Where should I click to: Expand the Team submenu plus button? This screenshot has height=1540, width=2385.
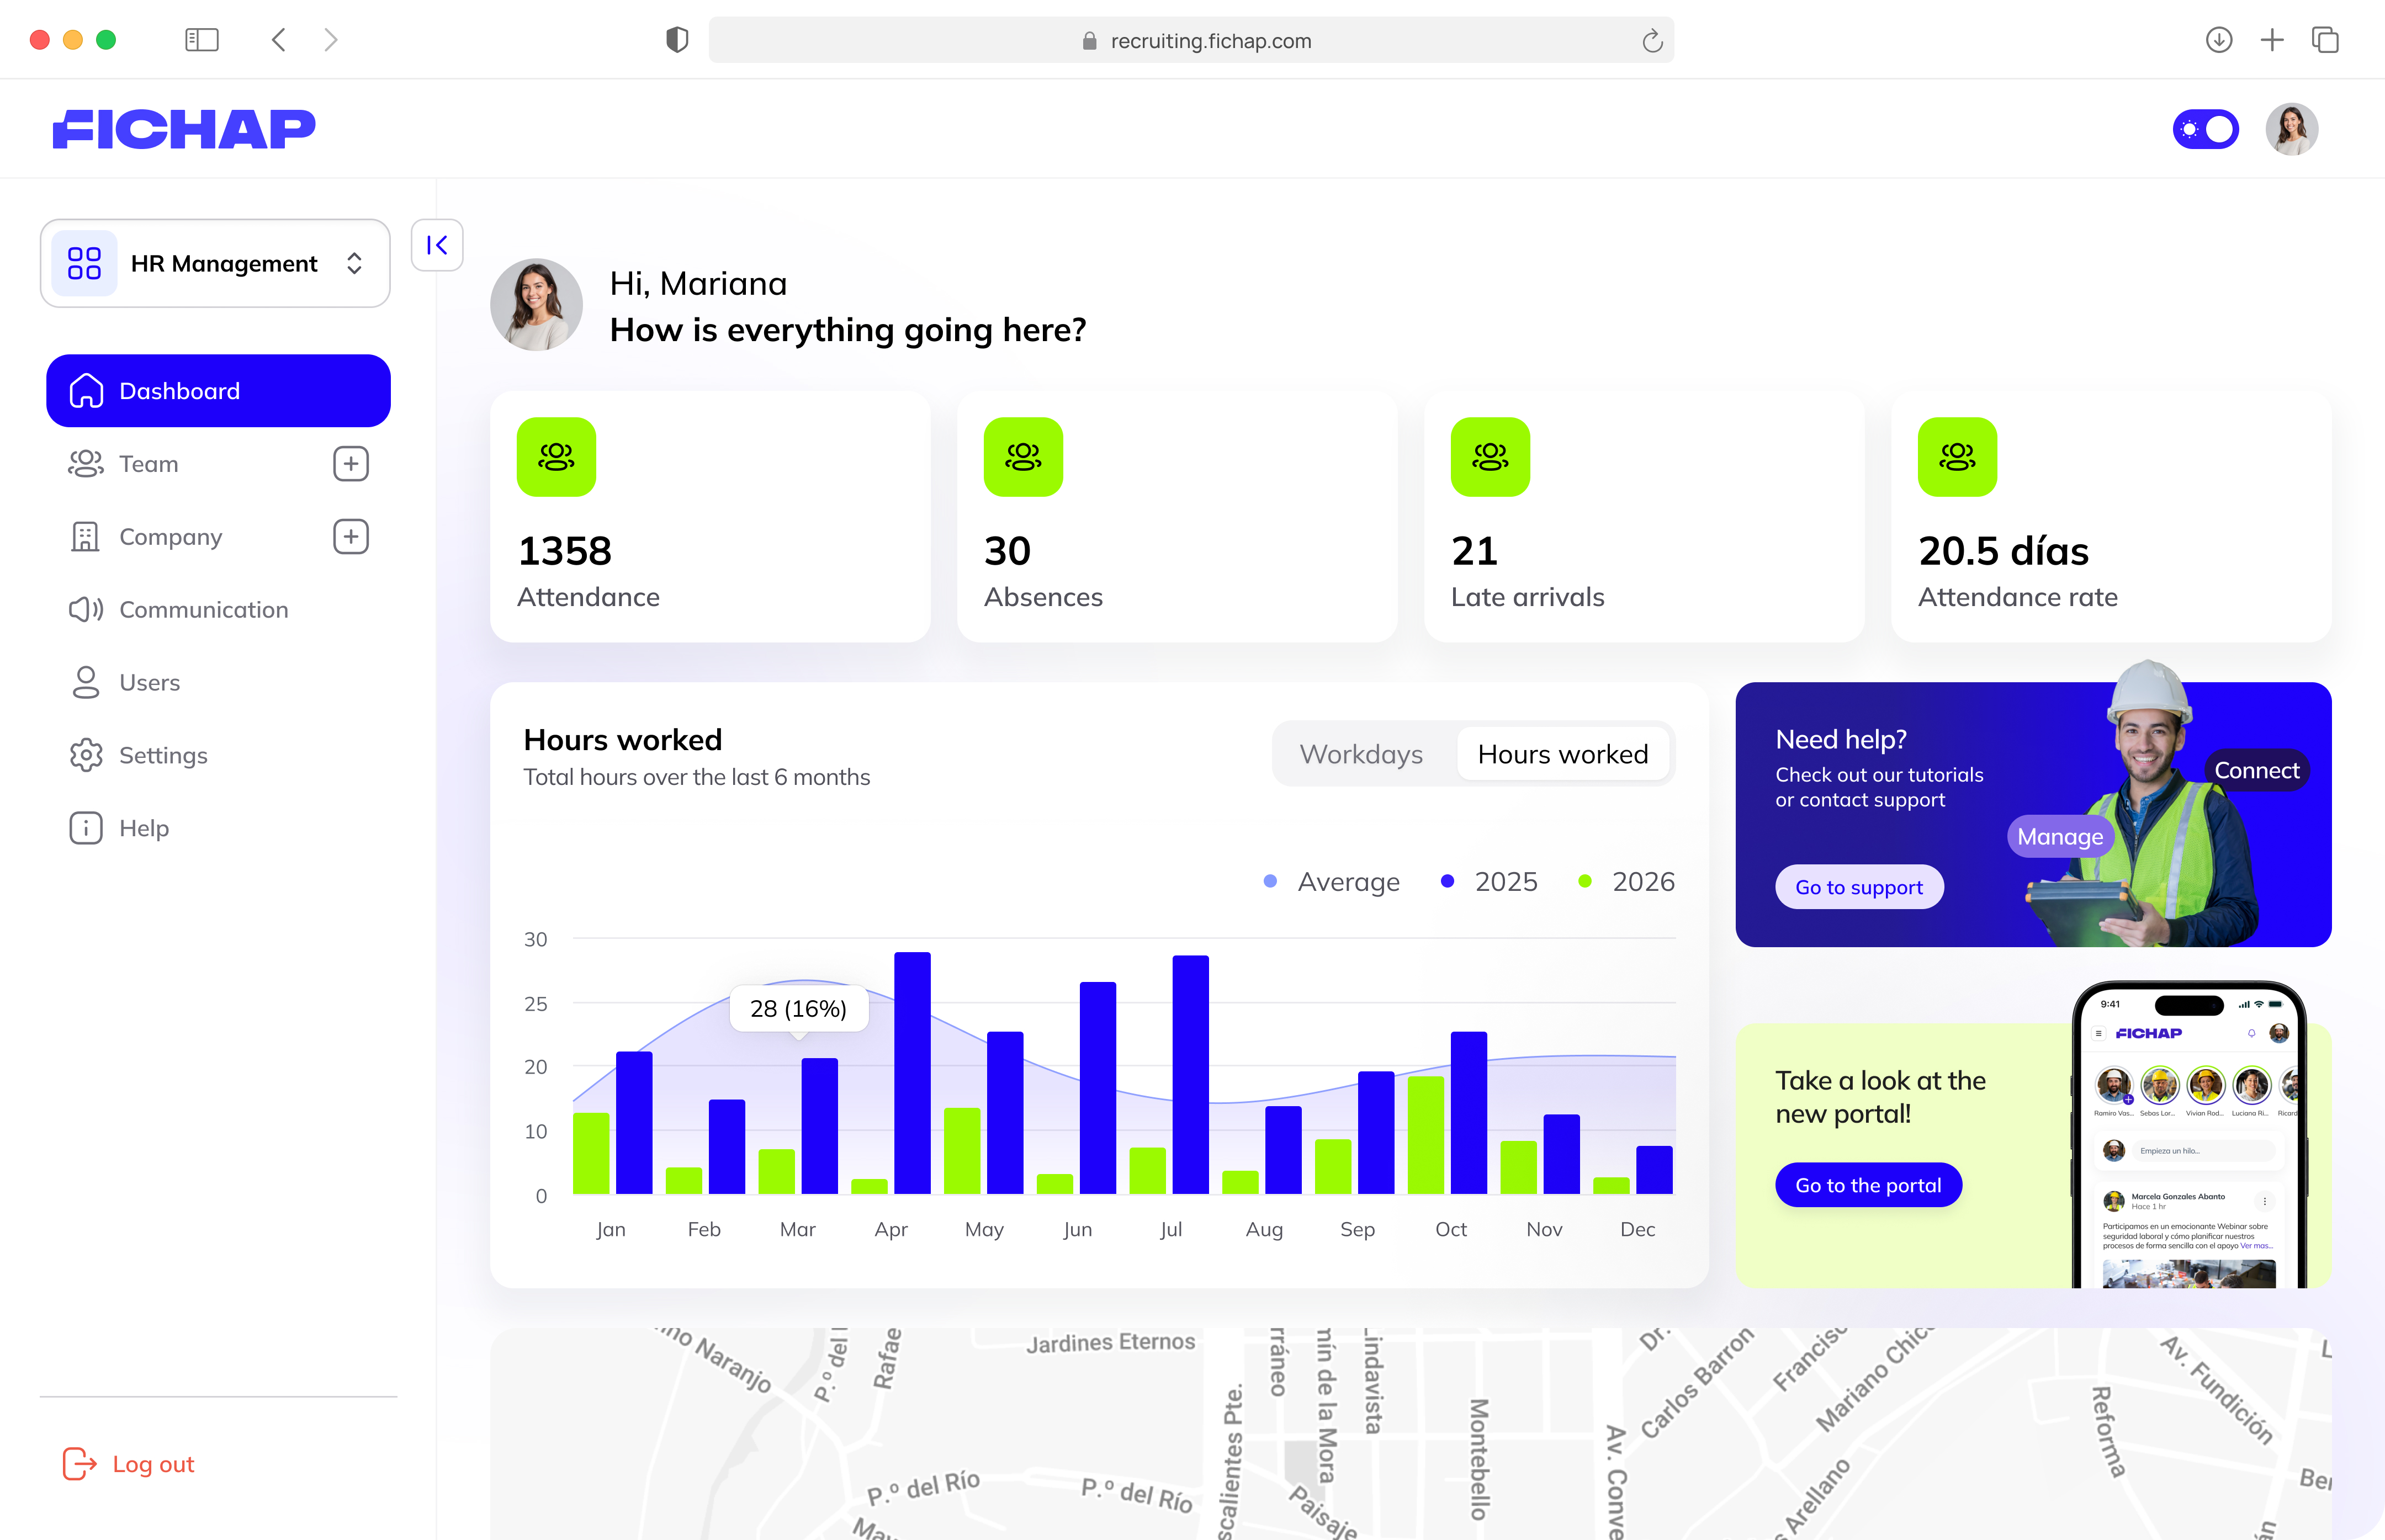pyautogui.click(x=350, y=464)
